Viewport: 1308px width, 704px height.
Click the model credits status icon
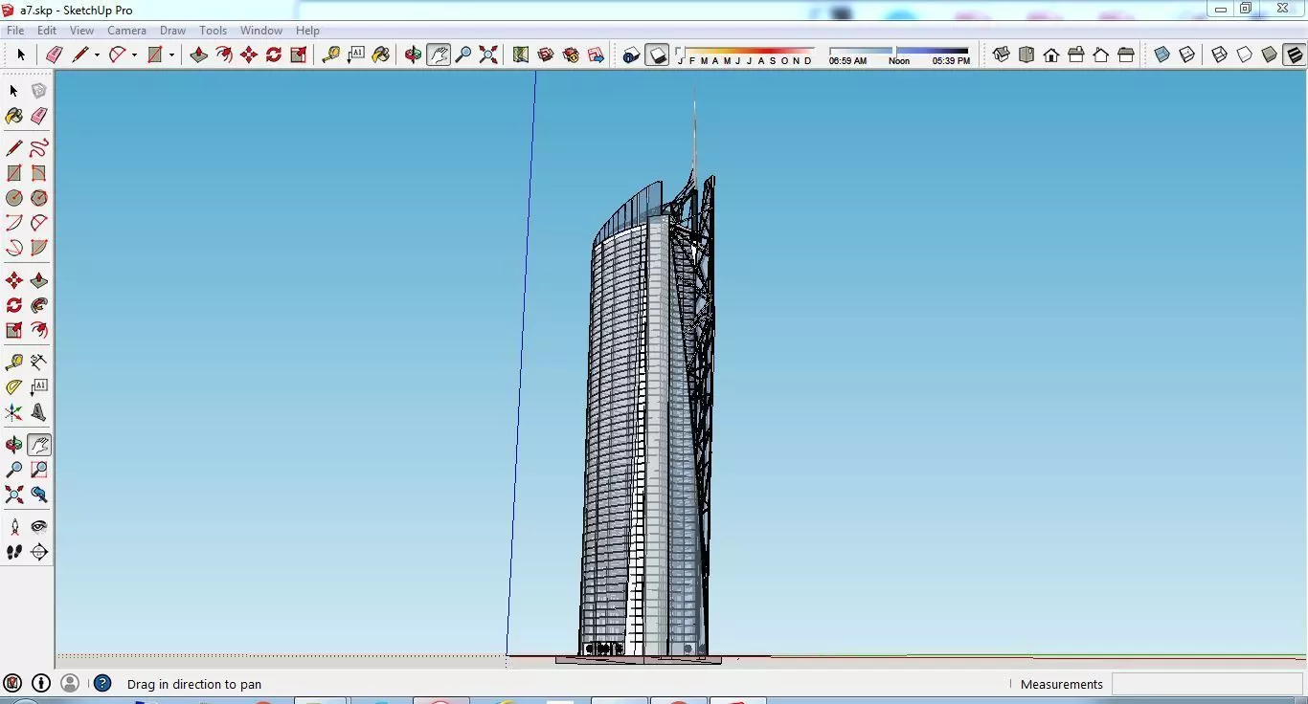(x=41, y=683)
